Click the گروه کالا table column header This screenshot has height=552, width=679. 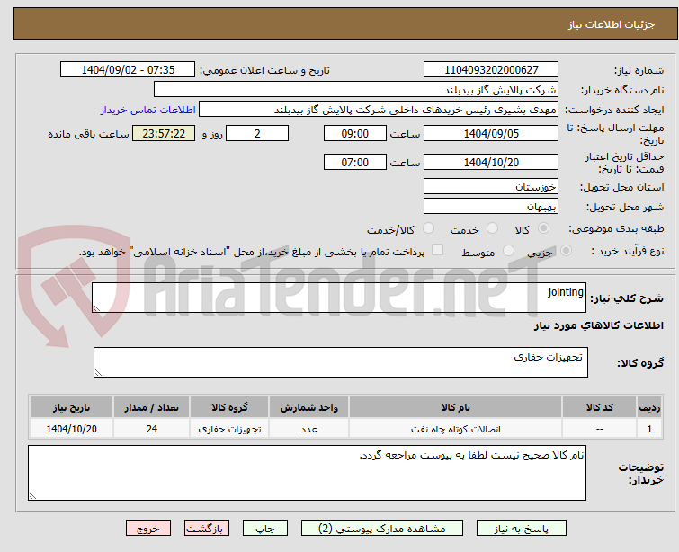pyautogui.click(x=229, y=407)
